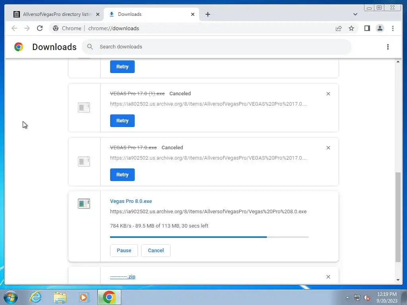
Task: Open Chrome's three-dot main menu
Action: [x=393, y=28]
